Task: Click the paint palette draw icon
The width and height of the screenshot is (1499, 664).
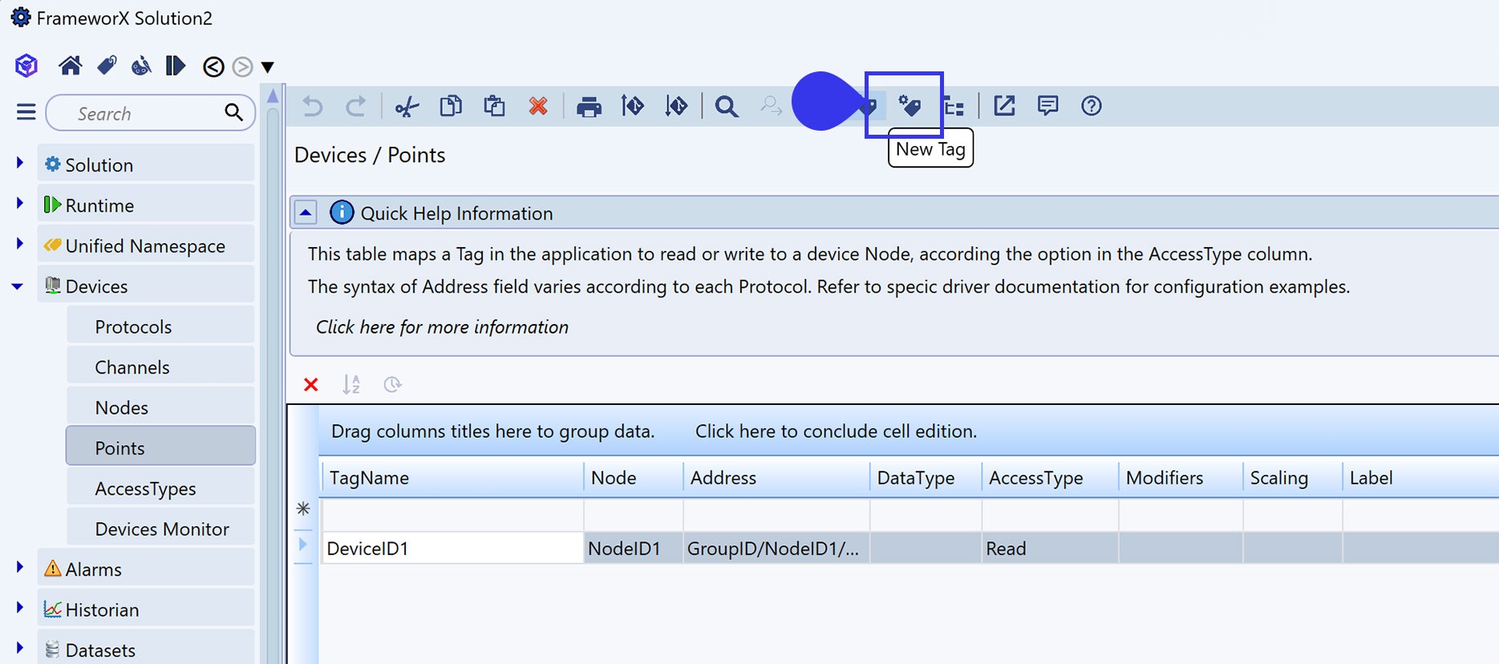Action: tap(141, 66)
